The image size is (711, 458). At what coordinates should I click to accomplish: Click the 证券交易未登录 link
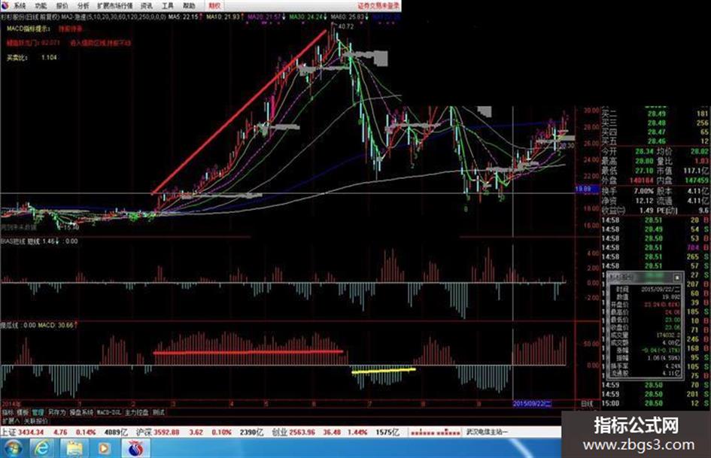[x=379, y=6]
